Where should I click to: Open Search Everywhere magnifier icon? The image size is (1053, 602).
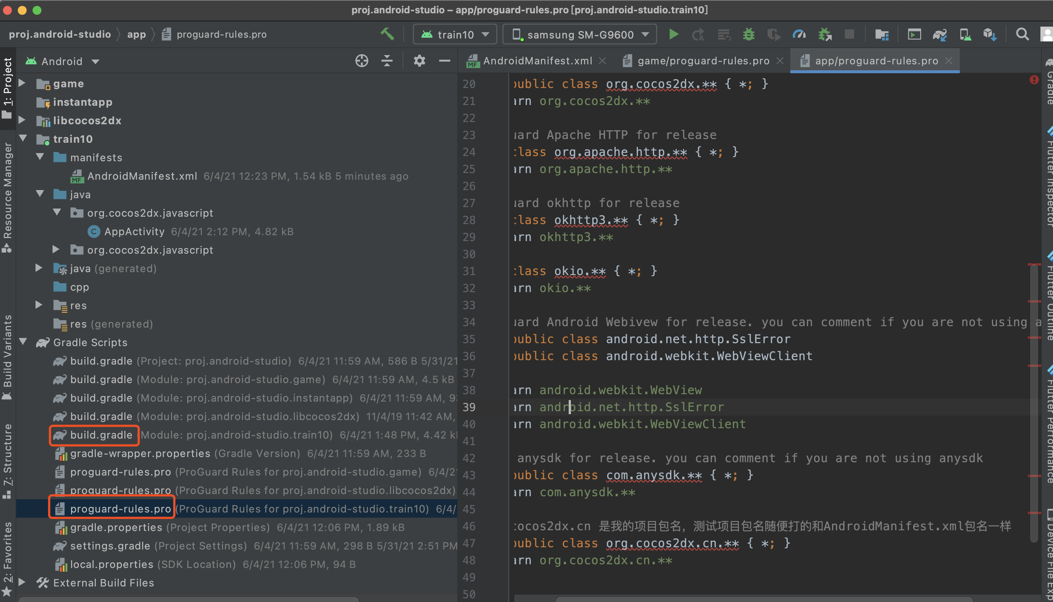[x=1022, y=34]
